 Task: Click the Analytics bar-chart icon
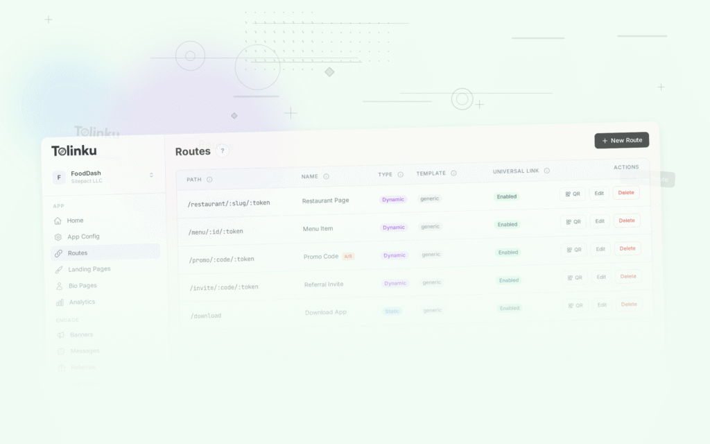click(59, 302)
